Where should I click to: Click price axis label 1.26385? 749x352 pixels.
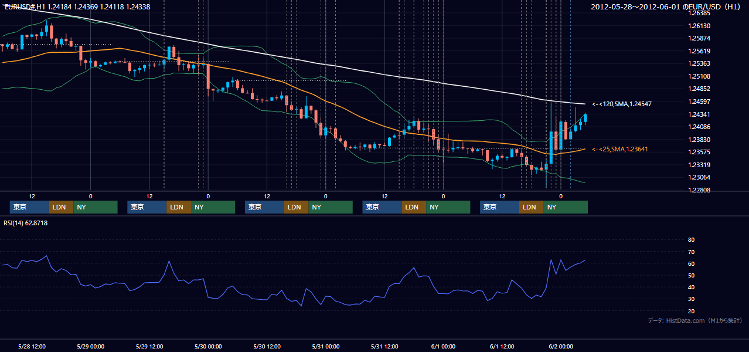tap(699, 13)
